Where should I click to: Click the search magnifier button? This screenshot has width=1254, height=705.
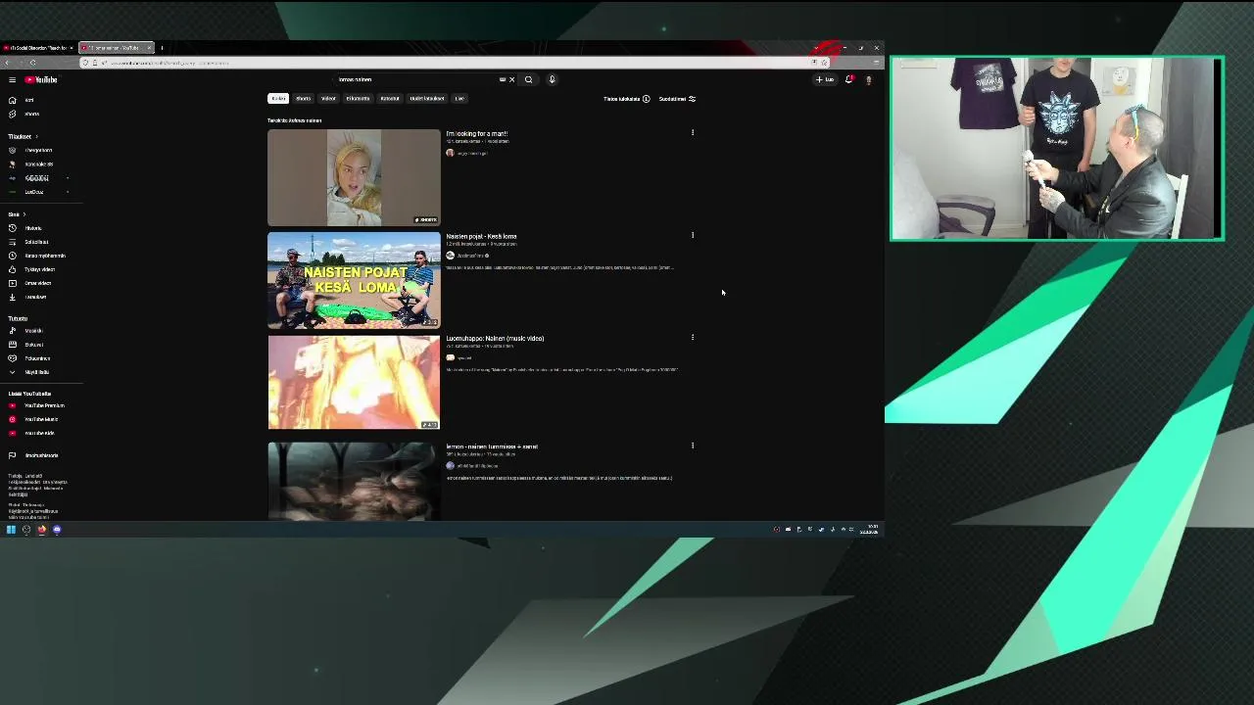(528, 79)
